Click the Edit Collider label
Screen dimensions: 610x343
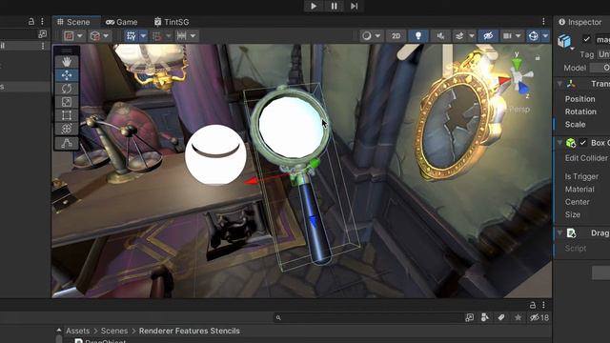click(586, 158)
